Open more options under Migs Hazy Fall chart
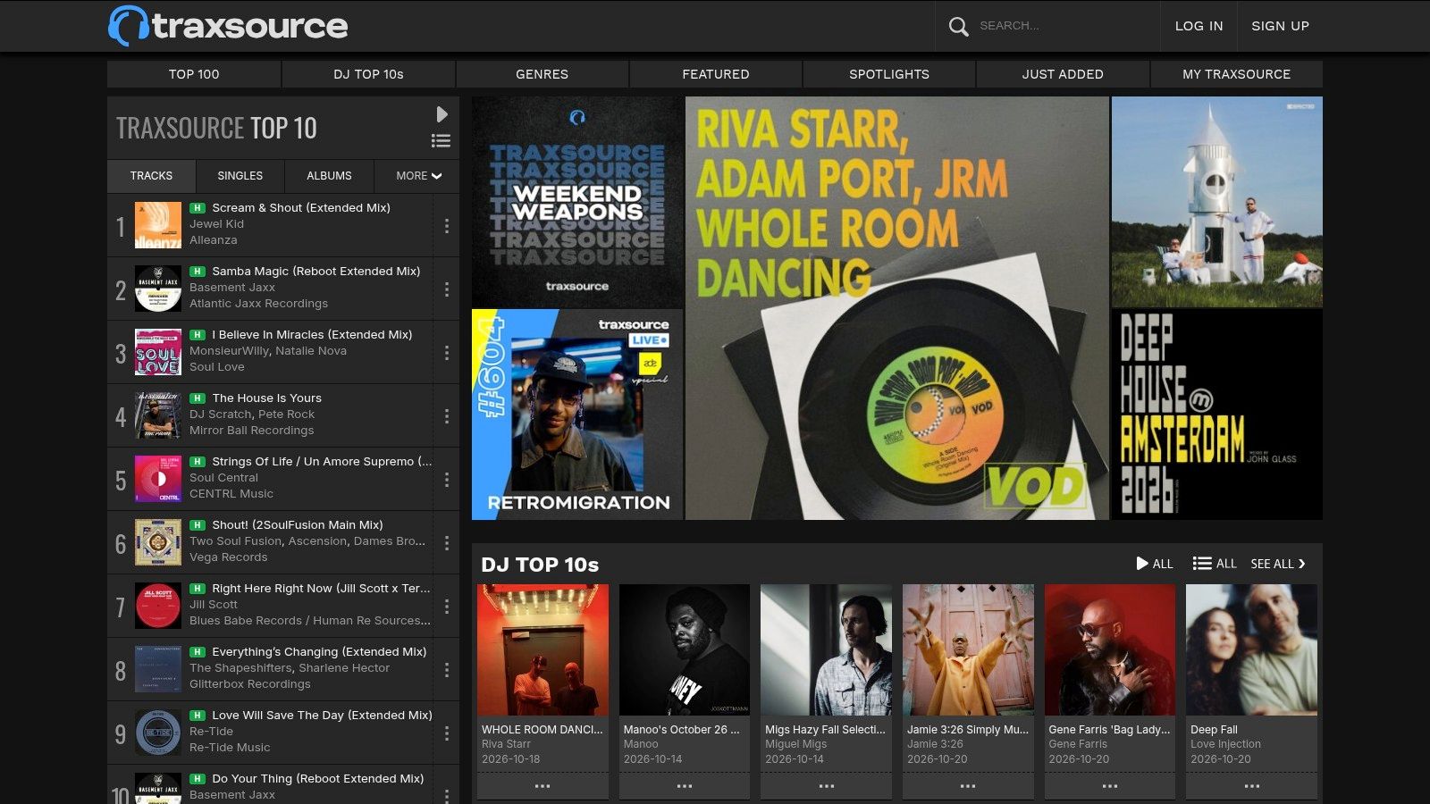Screen dimensions: 1430x804 click(x=827, y=786)
